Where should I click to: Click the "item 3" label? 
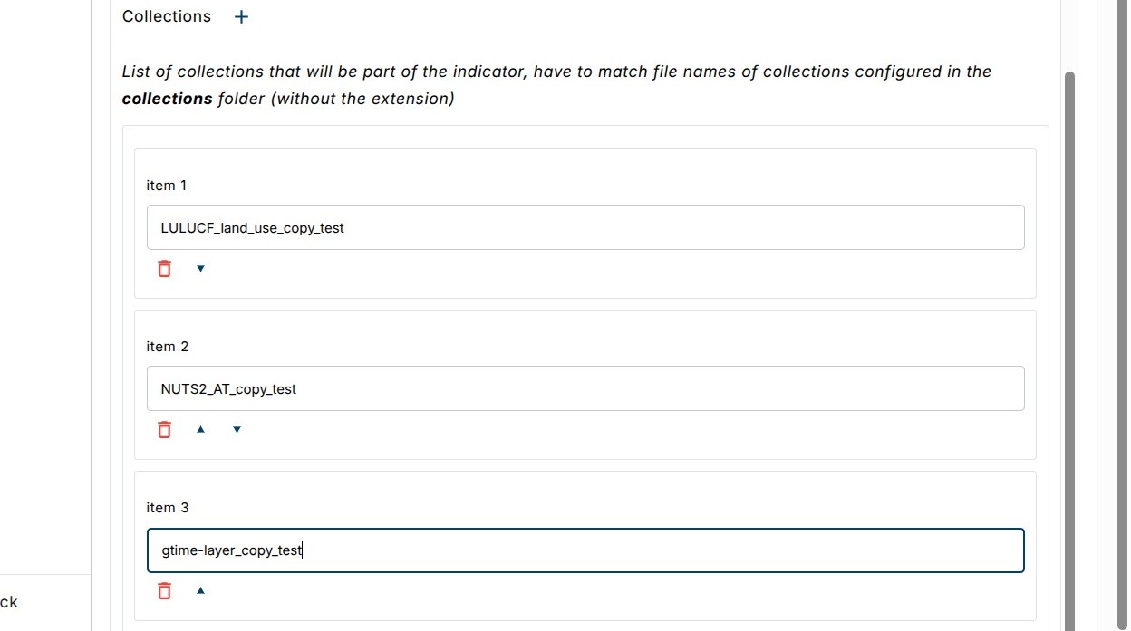pyautogui.click(x=168, y=508)
